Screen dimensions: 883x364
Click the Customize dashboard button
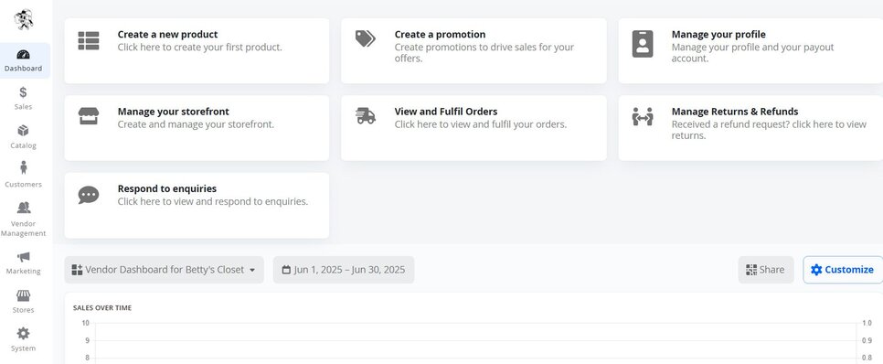pyautogui.click(x=843, y=270)
